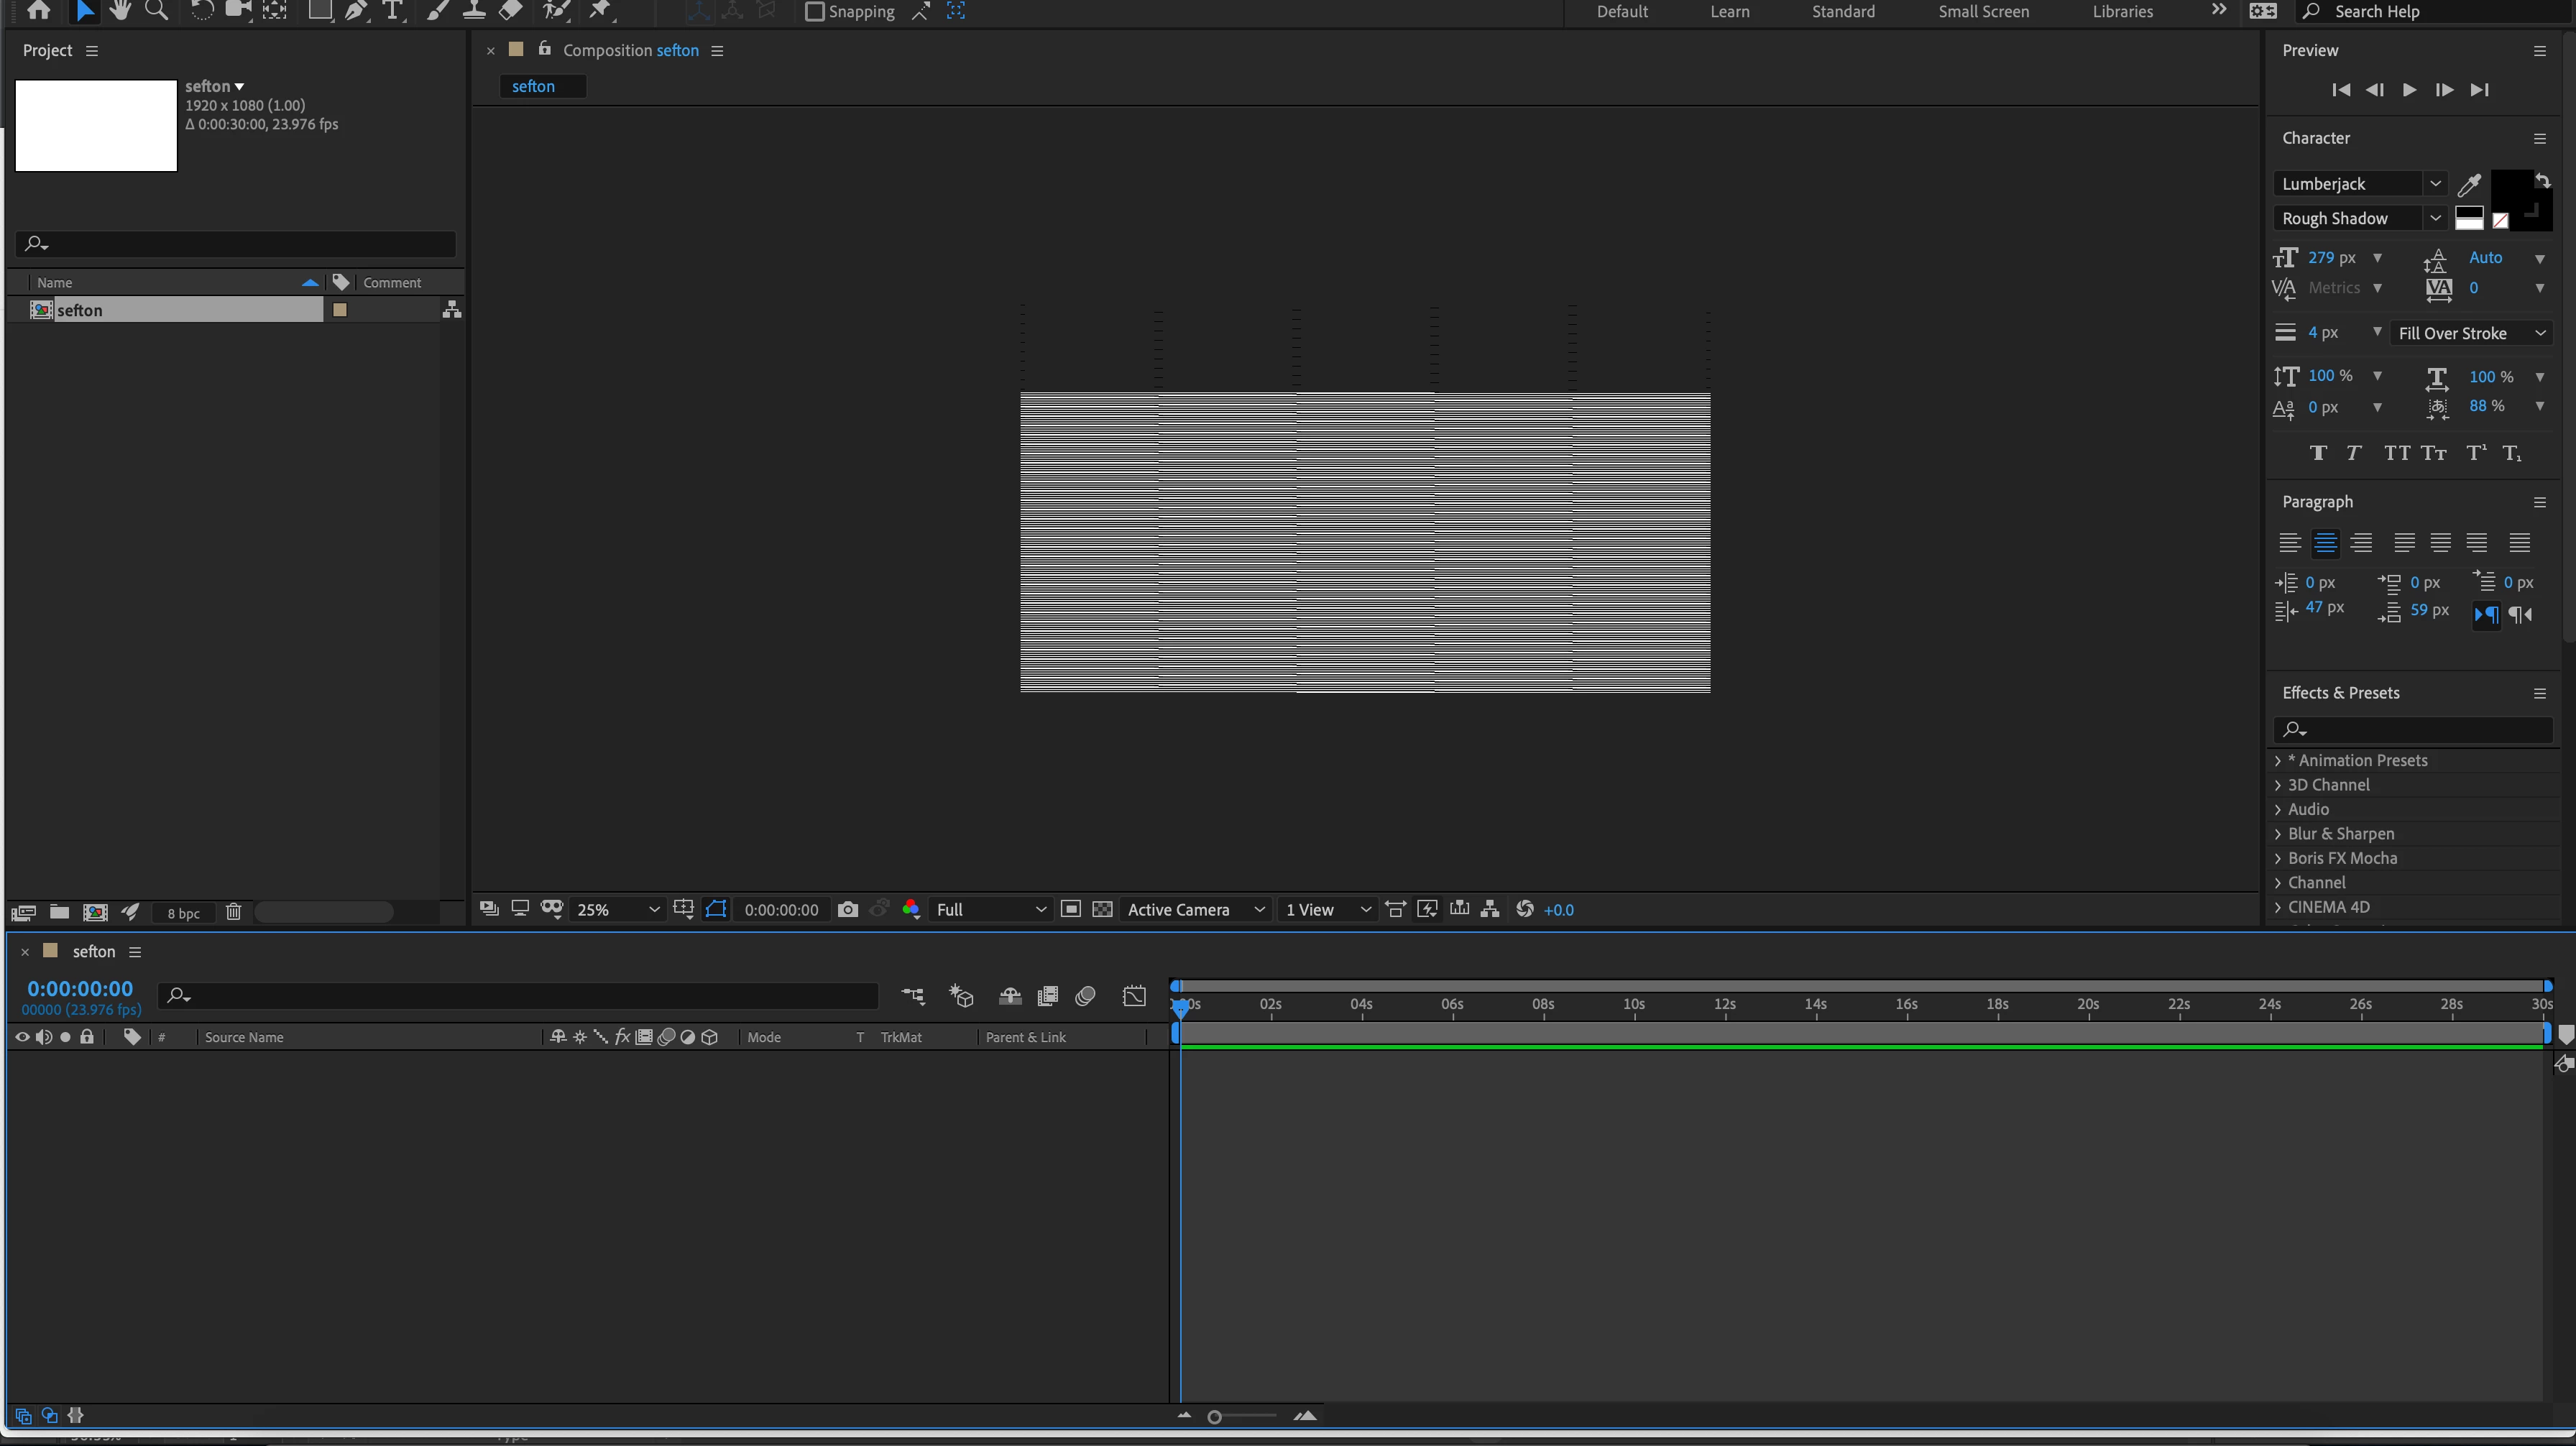
Task: Switch to the Learn workspace
Action: [1729, 12]
